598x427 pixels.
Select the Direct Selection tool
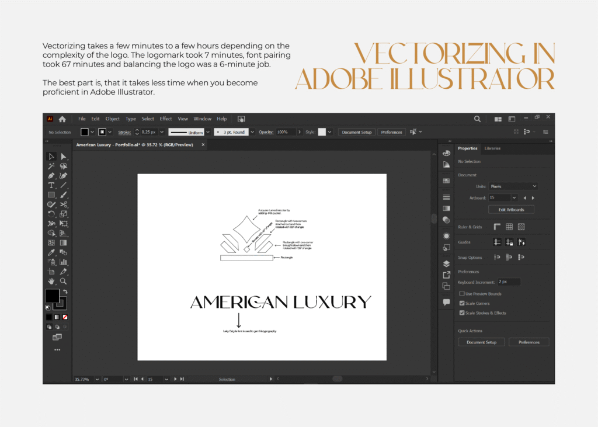pyautogui.click(x=63, y=157)
